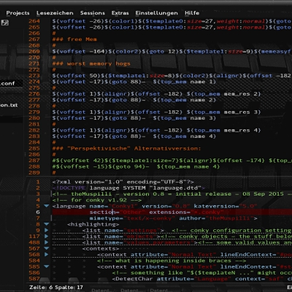The width and height of the screenshot is (292, 292).
Task: Collapse the context fold at line 585
Action: point(46,266)
